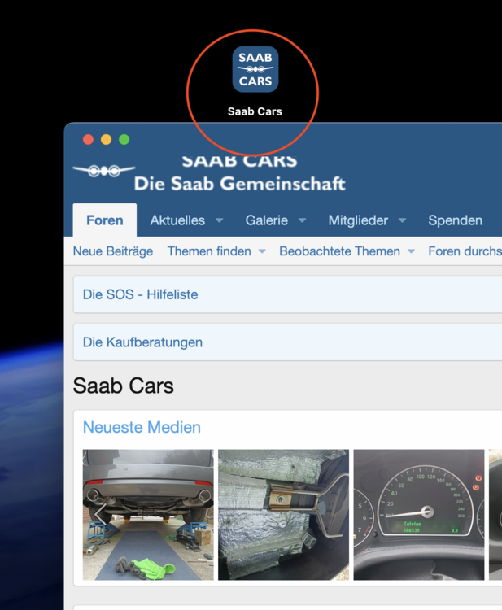The width and height of the screenshot is (502, 610).
Task: Click the Die Saab Gemeinschaft header title
Action: [x=240, y=184]
